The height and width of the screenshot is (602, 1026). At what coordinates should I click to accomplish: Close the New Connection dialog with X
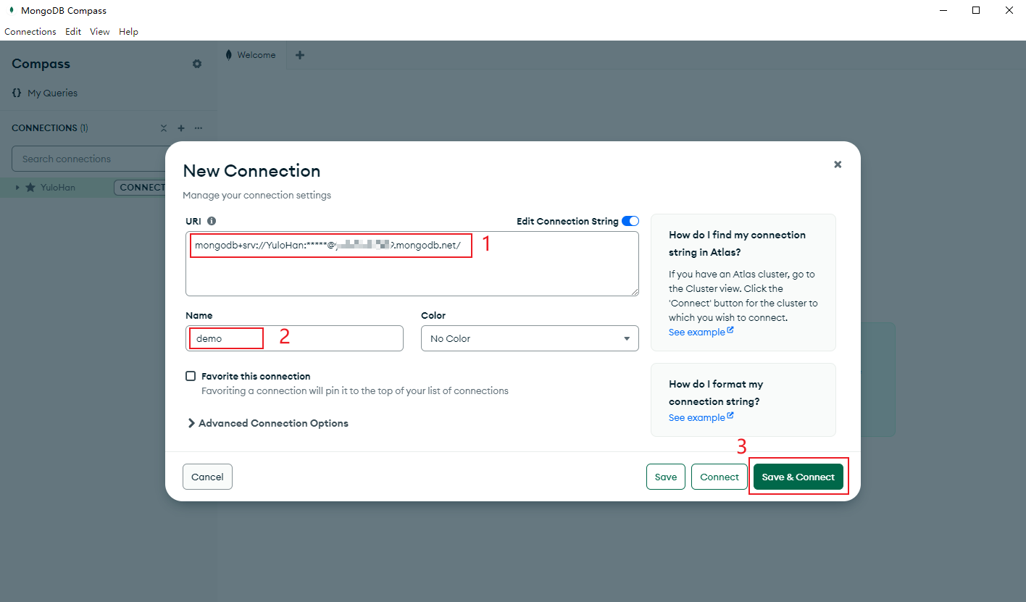point(838,164)
